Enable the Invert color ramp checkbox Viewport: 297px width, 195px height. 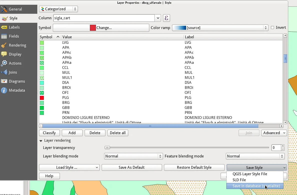point(272,28)
